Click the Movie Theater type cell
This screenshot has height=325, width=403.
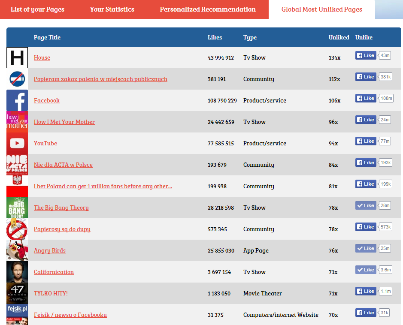(x=262, y=293)
